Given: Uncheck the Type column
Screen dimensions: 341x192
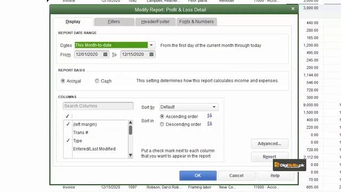Looking at the screenshot, I should pyautogui.click(x=68, y=141).
